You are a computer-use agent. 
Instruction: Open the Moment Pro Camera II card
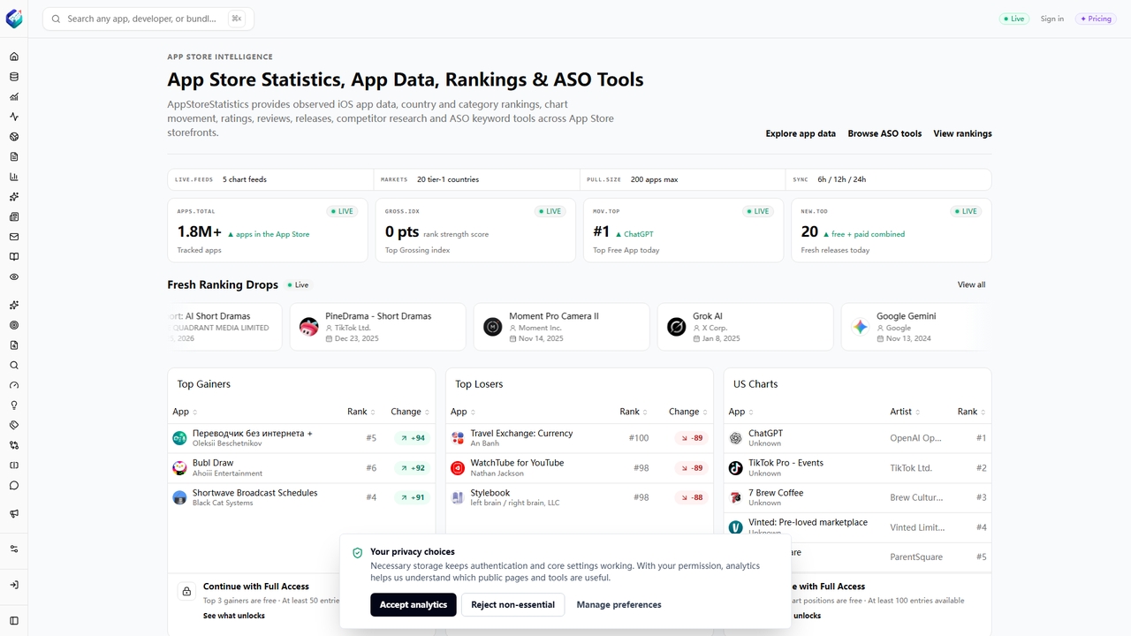[x=561, y=327]
